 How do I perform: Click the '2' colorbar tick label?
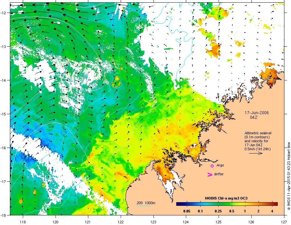coord(258,211)
